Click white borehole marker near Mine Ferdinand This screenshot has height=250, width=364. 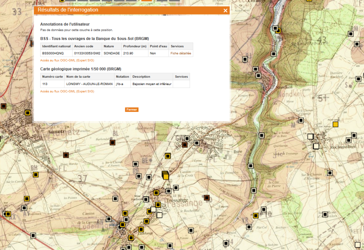tap(146, 199)
